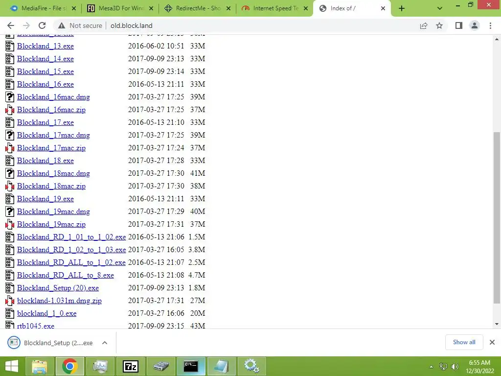
Task: Share this page via share icon
Action: (424, 25)
